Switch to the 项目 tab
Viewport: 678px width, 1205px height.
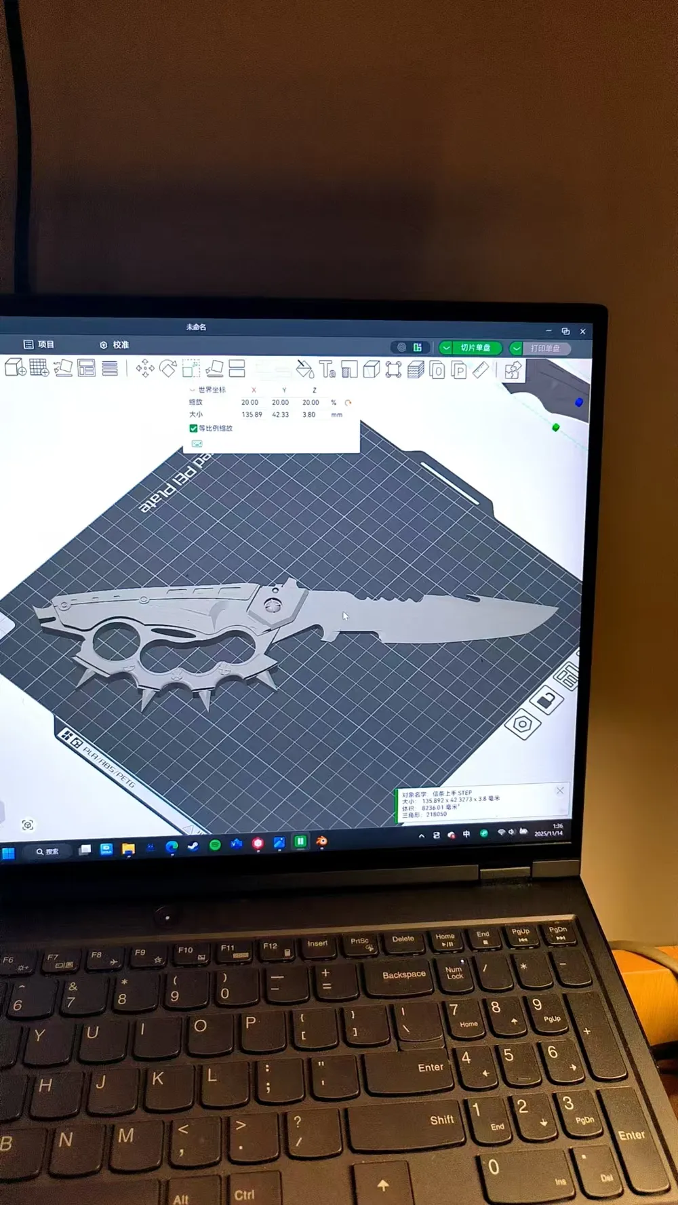click(39, 344)
